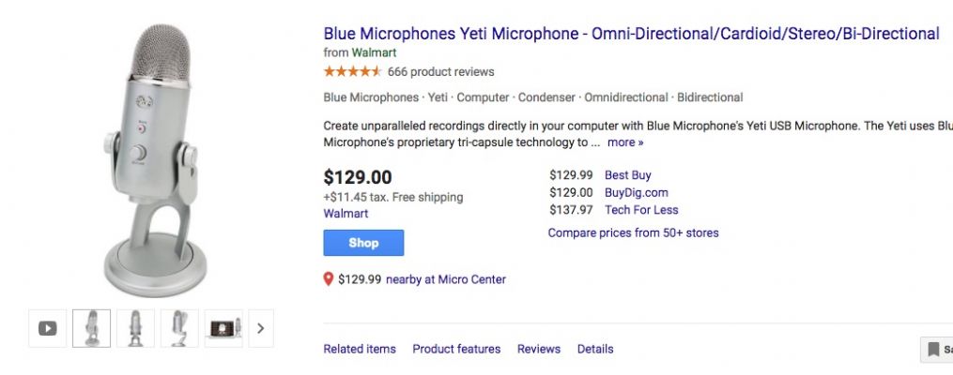Select the tilted microphone thumbnail
953x375 pixels.
click(x=179, y=328)
